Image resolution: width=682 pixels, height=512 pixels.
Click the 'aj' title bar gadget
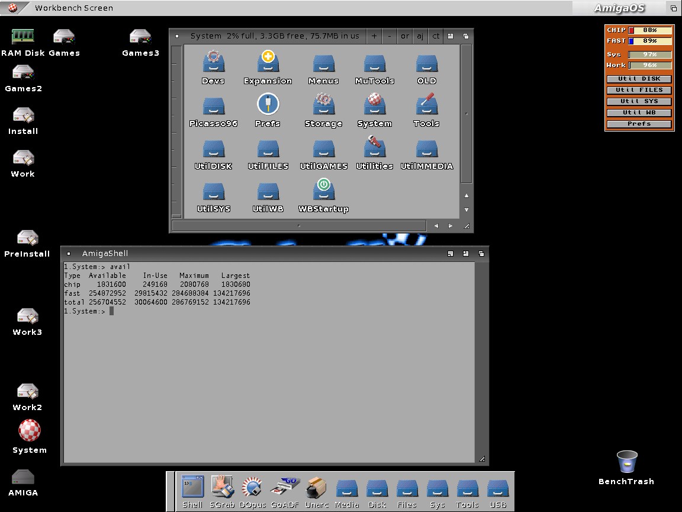click(420, 36)
